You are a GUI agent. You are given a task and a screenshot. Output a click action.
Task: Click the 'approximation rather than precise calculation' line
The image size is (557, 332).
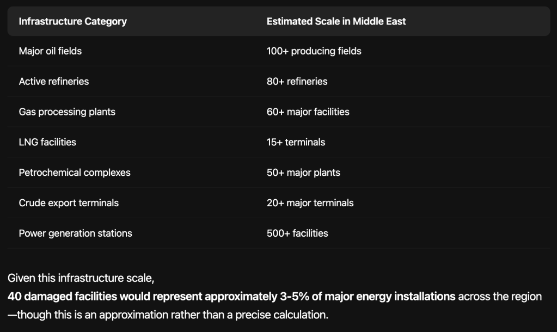pos(168,315)
